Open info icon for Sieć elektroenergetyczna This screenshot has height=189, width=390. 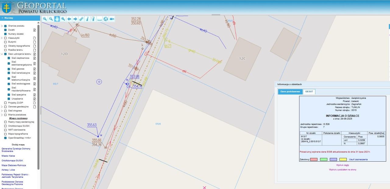(x=34, y=64)
